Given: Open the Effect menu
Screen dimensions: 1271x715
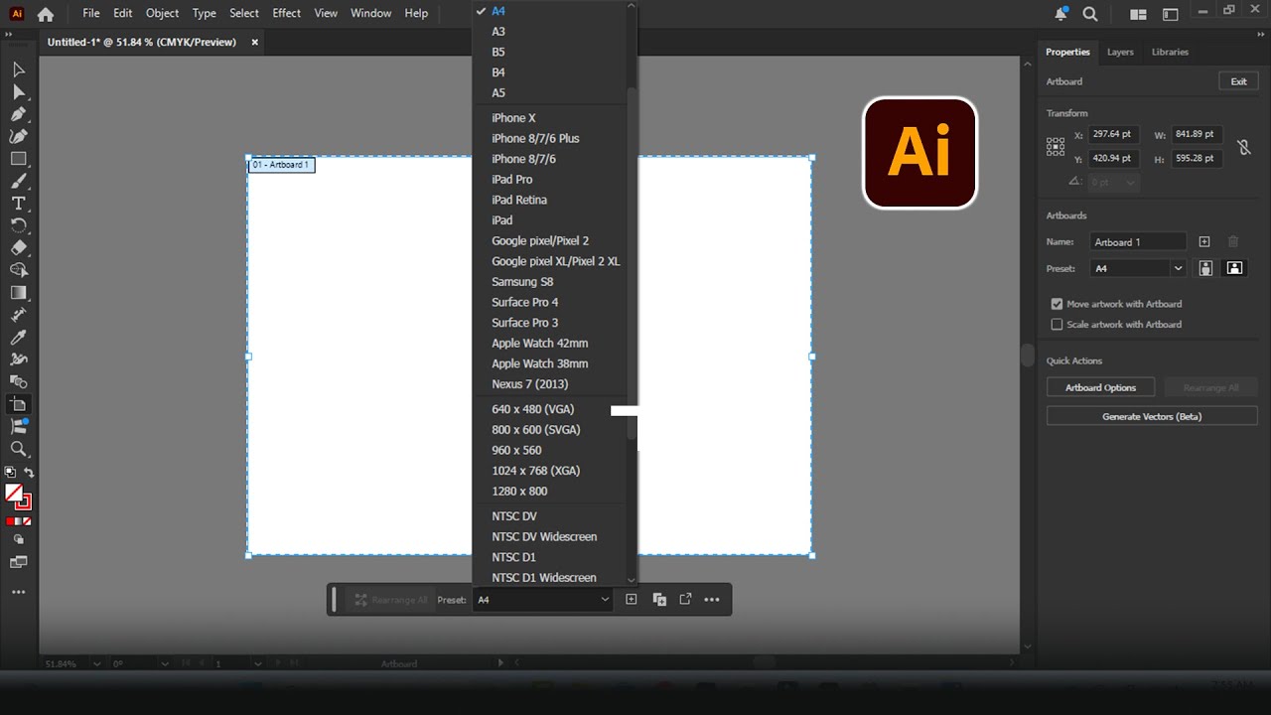Looking at the screenshot, I should click(x=286, y=13).
